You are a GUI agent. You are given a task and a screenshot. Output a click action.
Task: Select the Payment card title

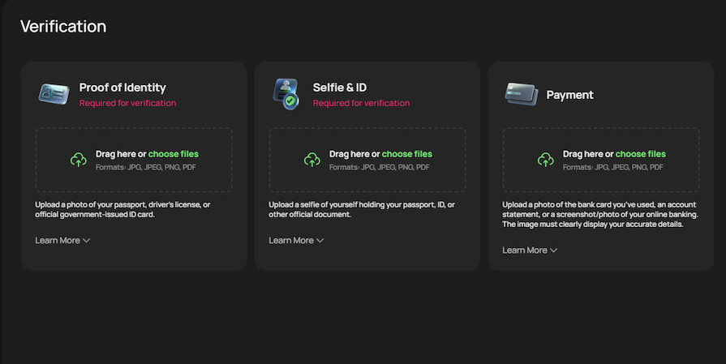click(x=569, y=95)
